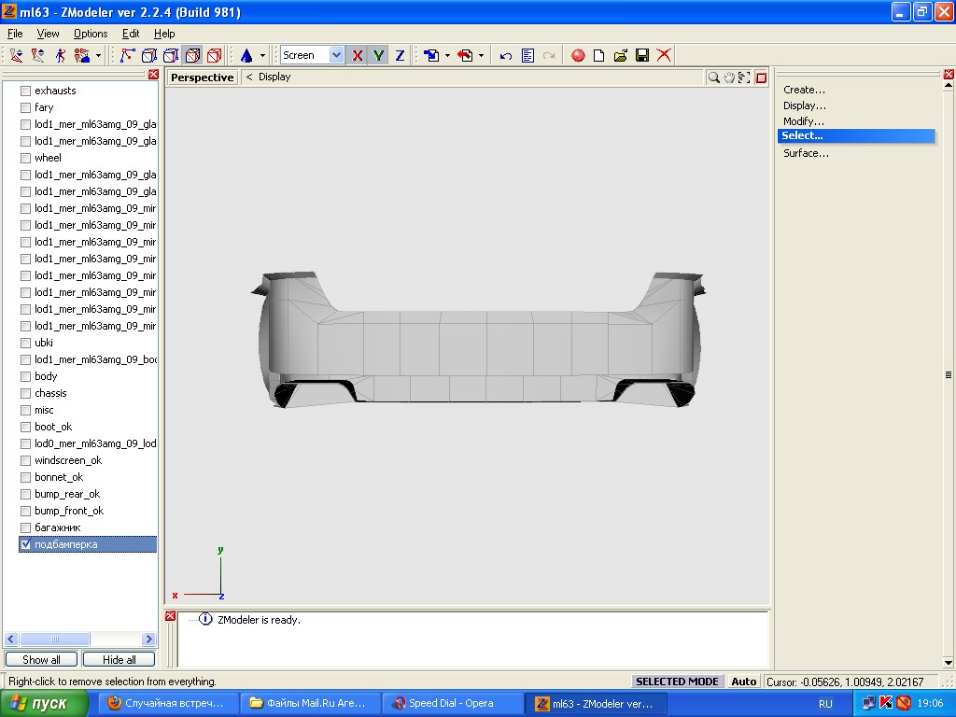Click the save floppy disk icon

point(642,55)
